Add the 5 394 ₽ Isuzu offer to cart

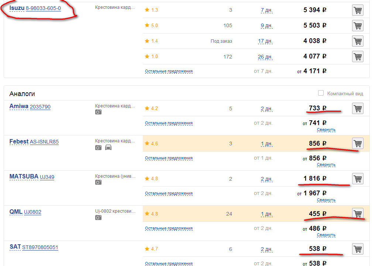coord(358,10)
